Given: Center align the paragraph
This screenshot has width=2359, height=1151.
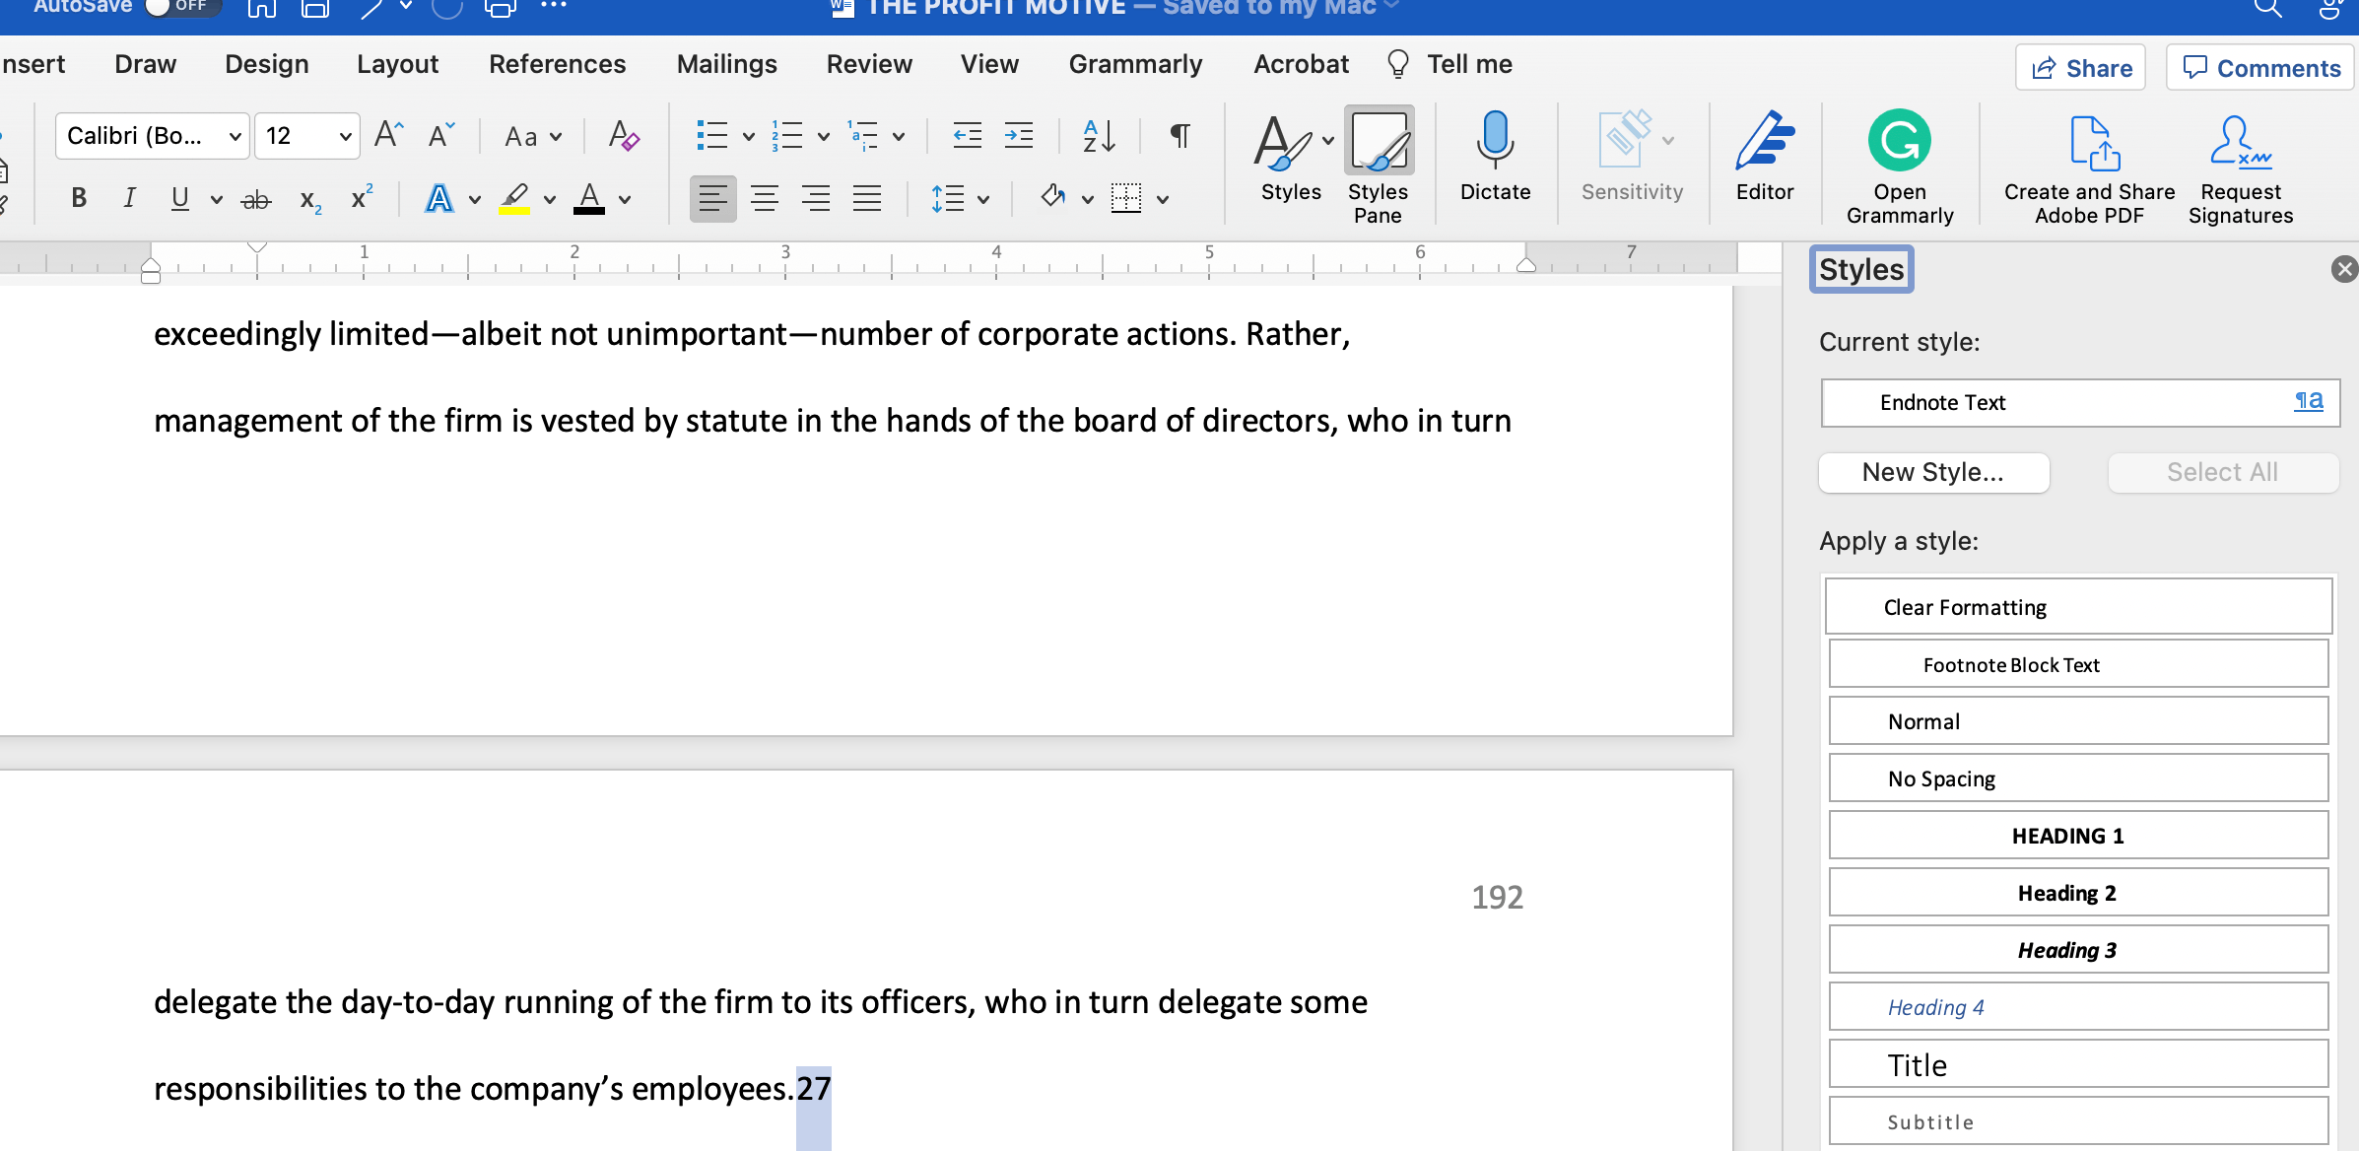Looking at the screenshot, I should pos(764,198).
